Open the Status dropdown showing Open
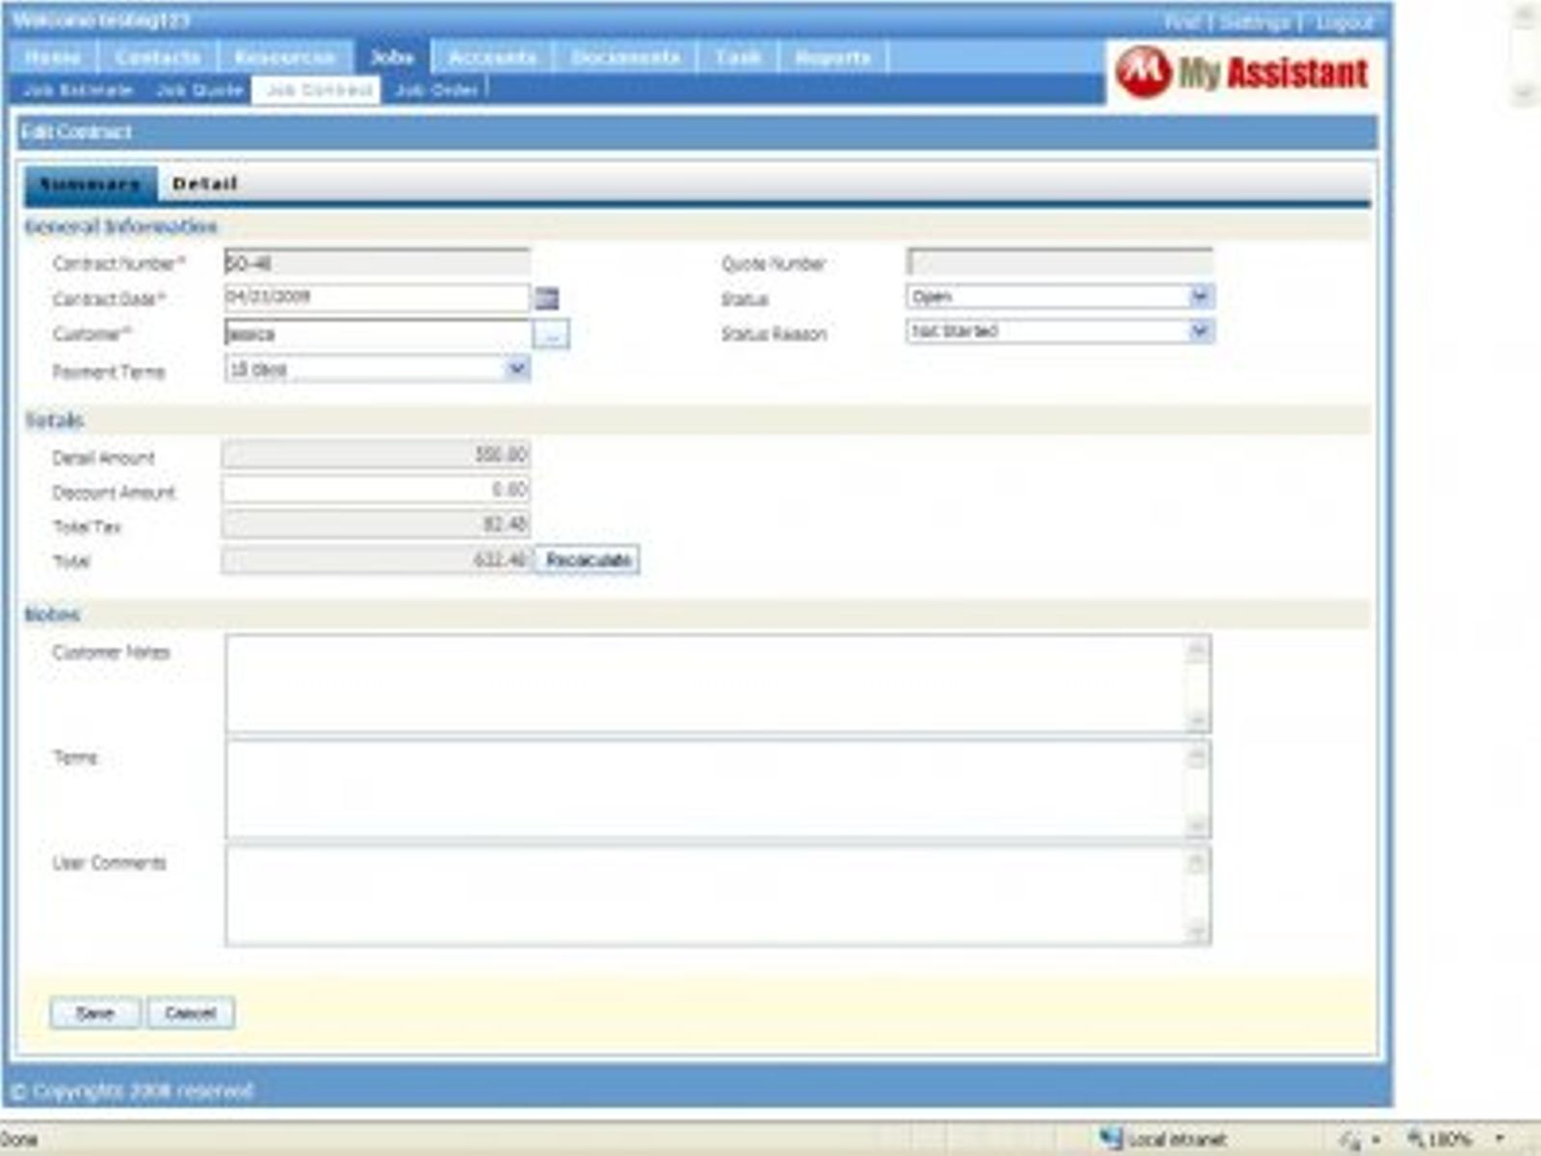 point(1200,296)
